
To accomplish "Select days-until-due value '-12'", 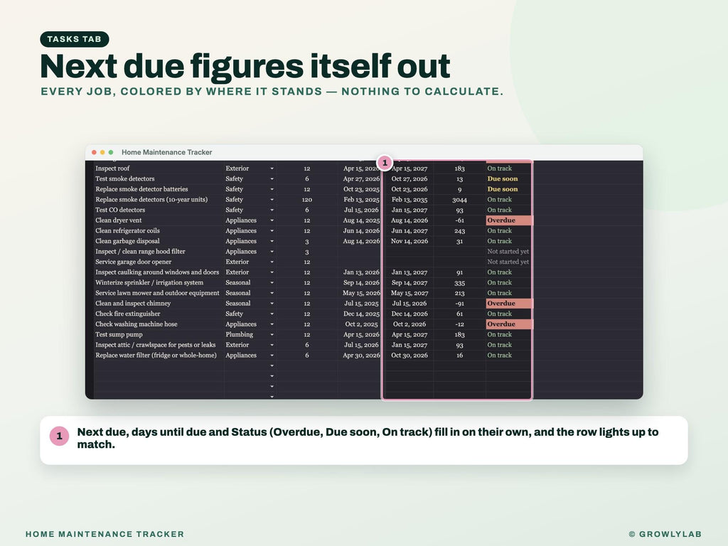I will [460, 324].
